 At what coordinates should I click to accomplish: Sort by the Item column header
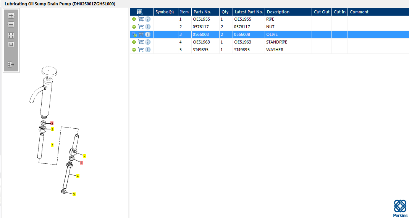(185, 12)
